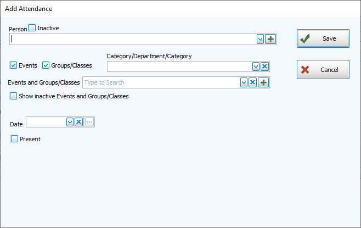Clear the Date field with X icon
Screen dimensions: 361x228
(x=78, y=122)
